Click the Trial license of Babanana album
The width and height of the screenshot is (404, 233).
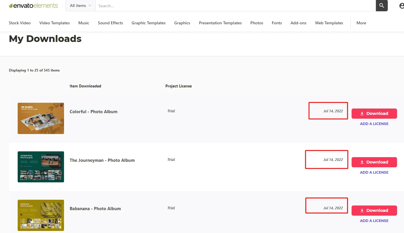point(171,208)
